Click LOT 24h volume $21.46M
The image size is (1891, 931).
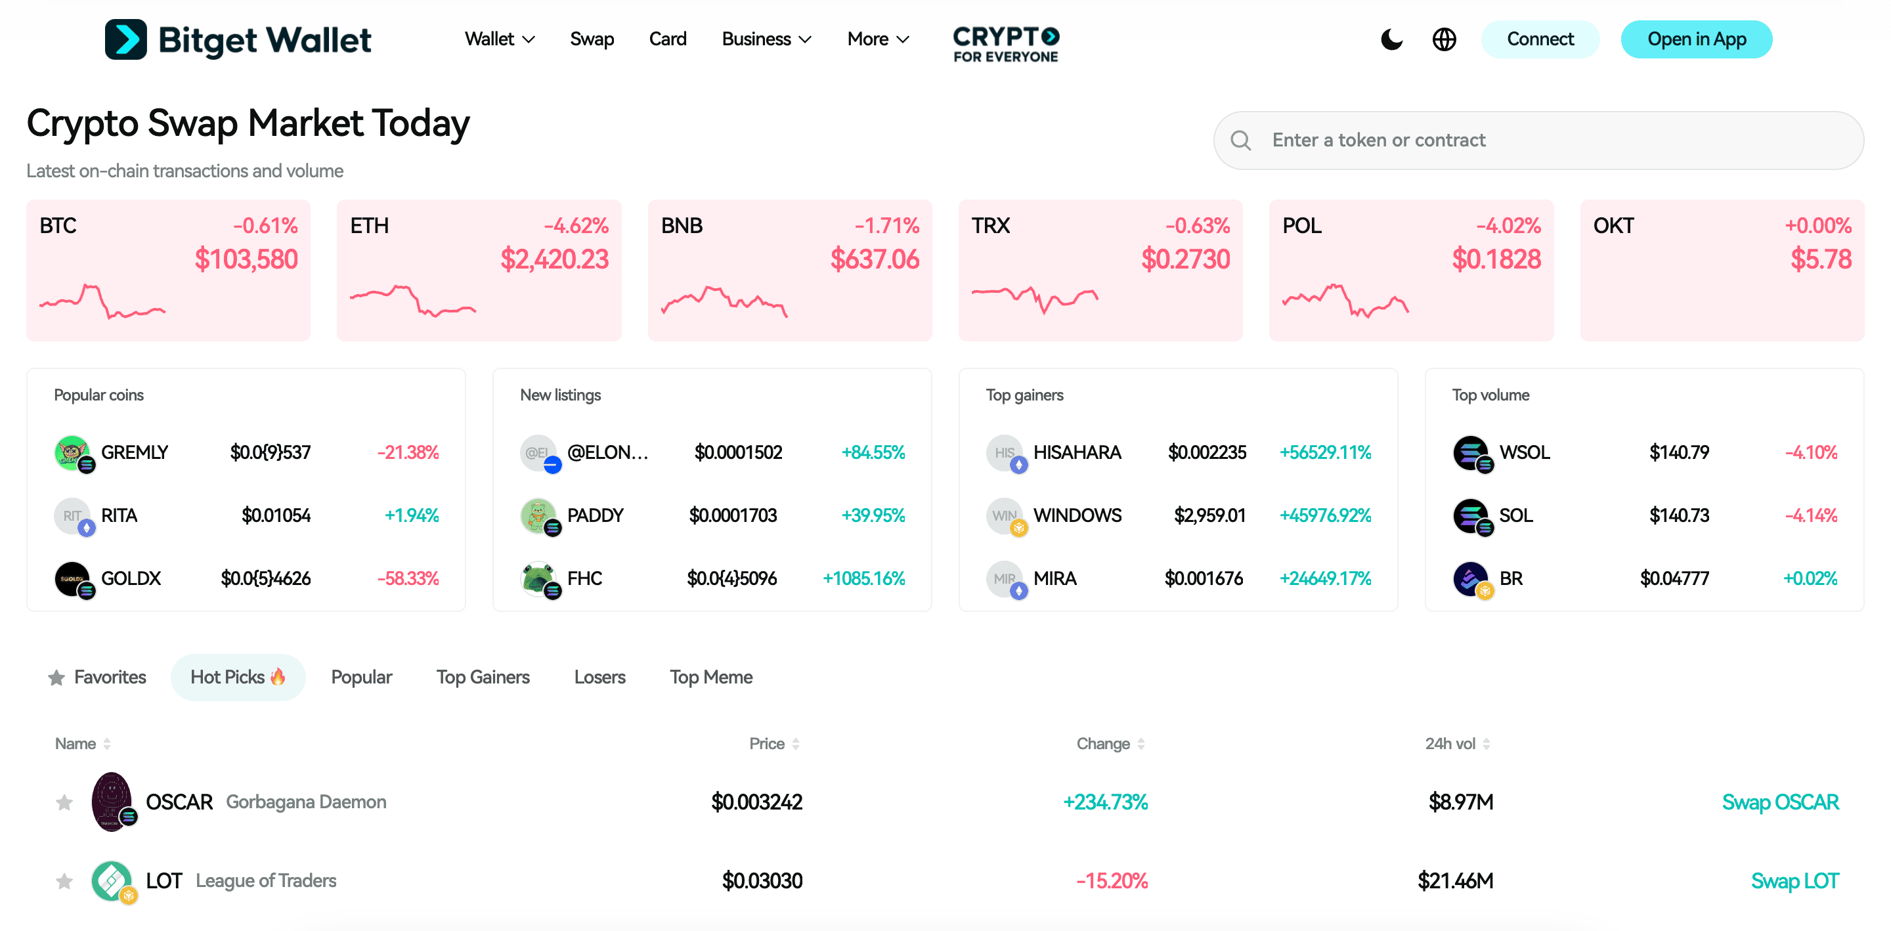(1456, 880)
